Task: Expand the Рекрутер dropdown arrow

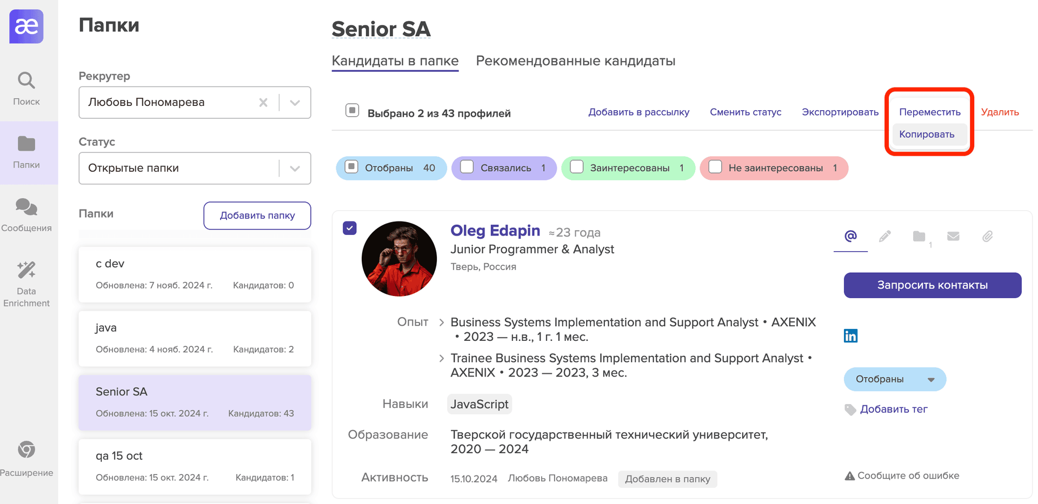Action: (x=295, y=103)
